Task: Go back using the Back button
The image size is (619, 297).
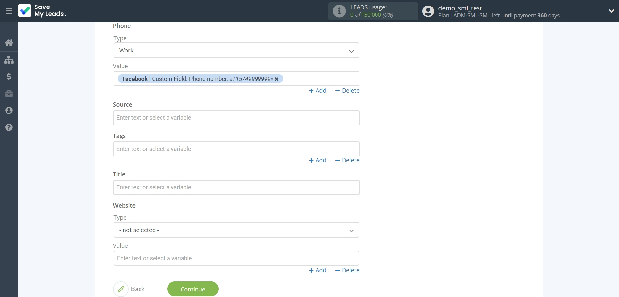Action: coord(129,289)
